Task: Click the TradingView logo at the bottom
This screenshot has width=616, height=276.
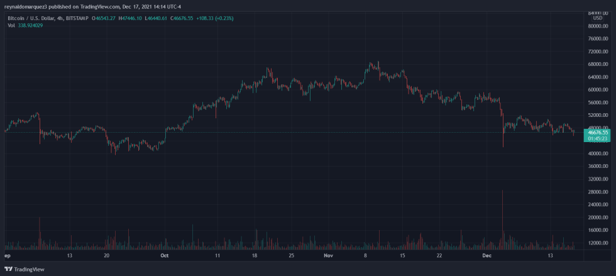Action: (25, 269)
